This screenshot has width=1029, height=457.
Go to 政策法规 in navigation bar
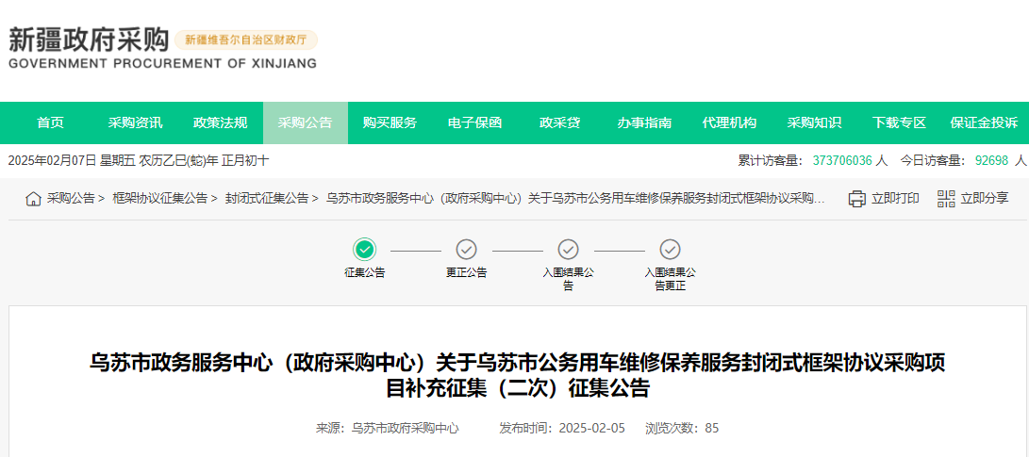(x=220, y=123)
